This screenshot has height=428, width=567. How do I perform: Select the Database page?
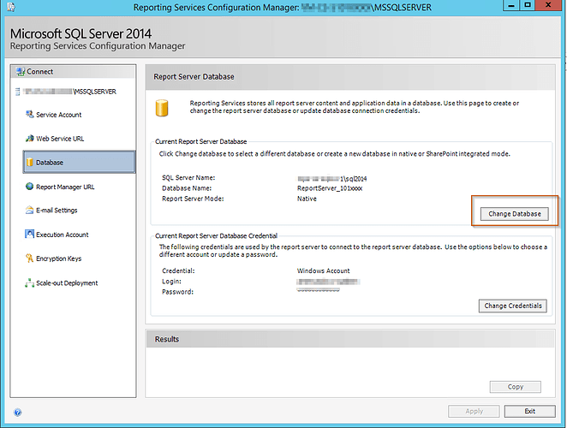pos(79,163)
